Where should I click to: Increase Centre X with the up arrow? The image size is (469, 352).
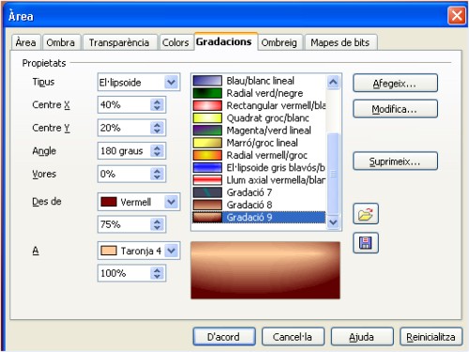pyautogui.click(x=157, y=101)
